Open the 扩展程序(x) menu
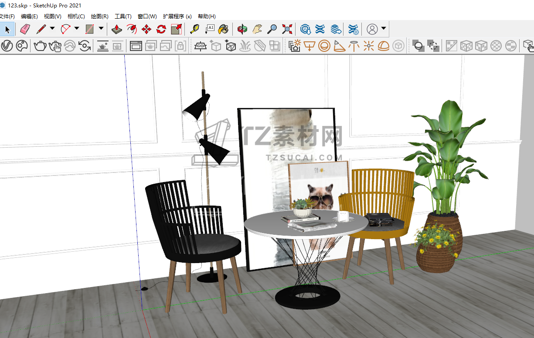The height and width of the screenshot is (338, 534). pyautogui.click(x=177, y=17)
